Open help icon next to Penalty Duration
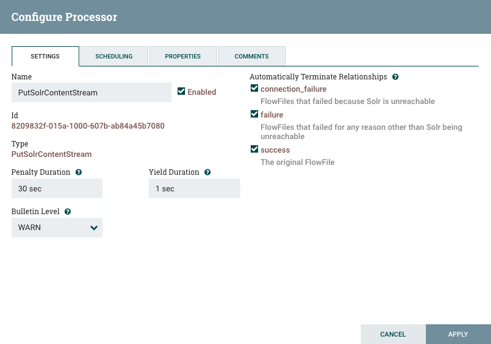The height and width of the screenshot is (344, 491). point(79,172)
